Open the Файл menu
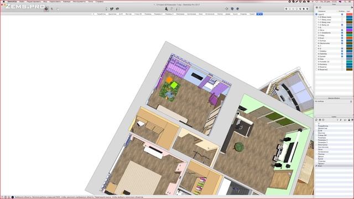354x199 pixels. coord(22,1)
